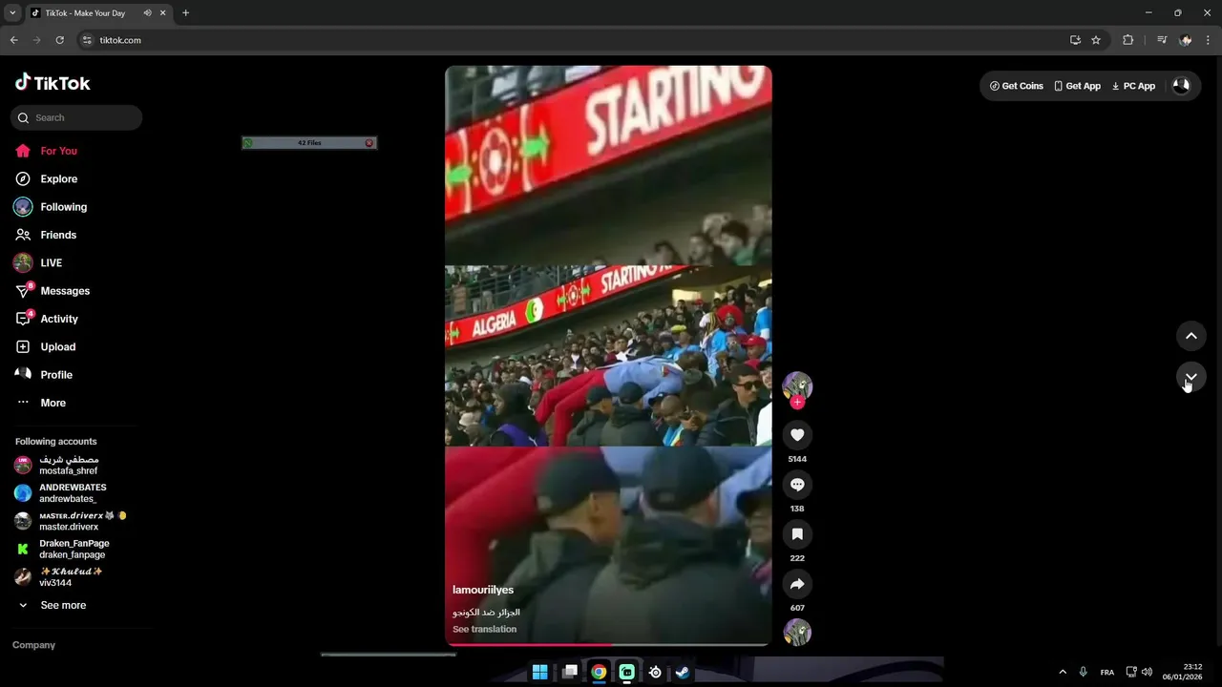This screenshot has height=687, width=1222.
Task: Go to the Explore page
Action: point(46,178)
